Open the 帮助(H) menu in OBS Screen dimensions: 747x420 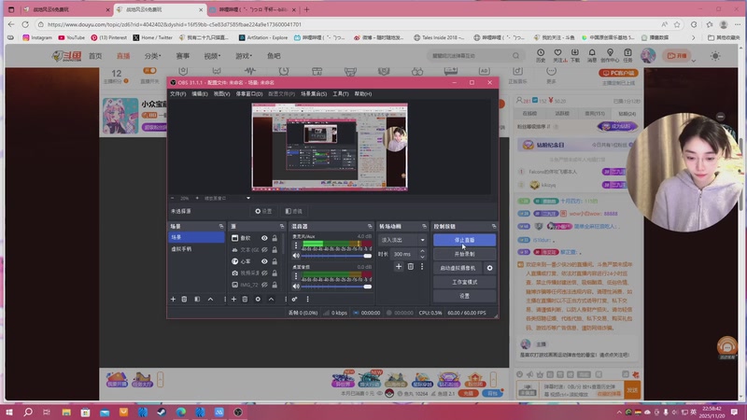(x=363, y=94)
